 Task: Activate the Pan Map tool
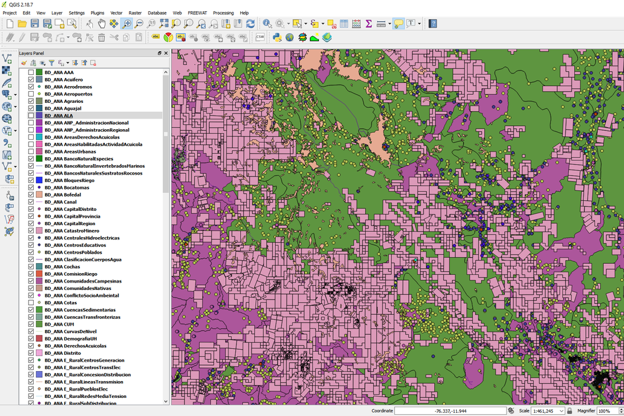100,24
